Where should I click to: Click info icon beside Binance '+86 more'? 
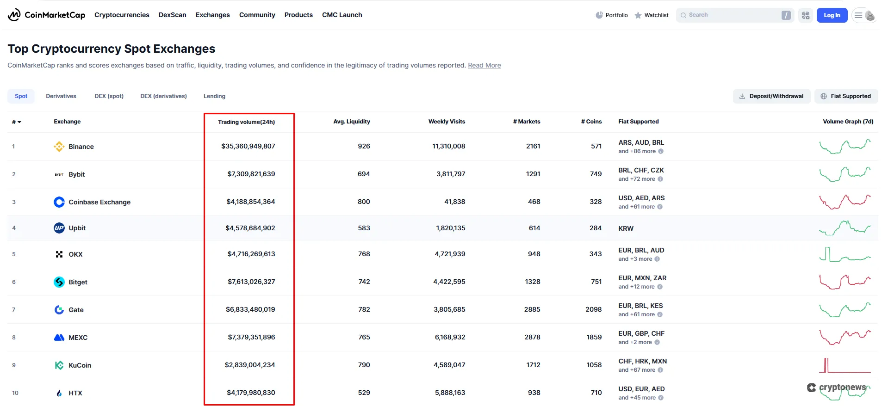661,151
